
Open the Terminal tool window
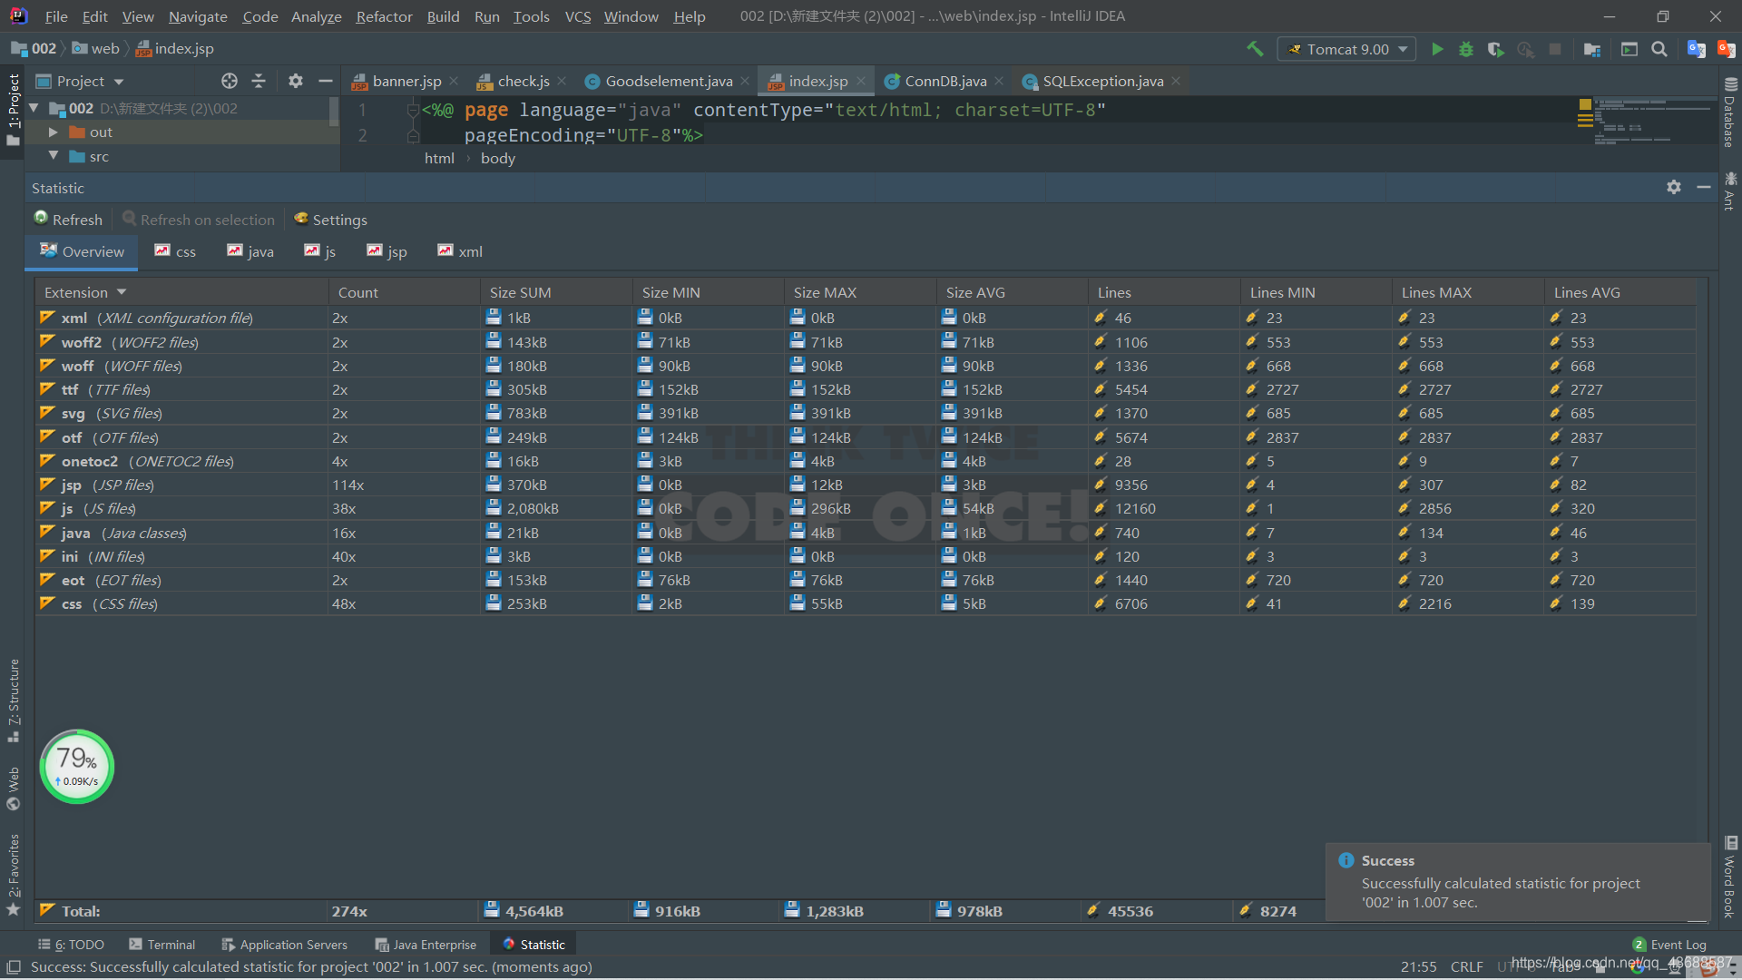(162, 945)
